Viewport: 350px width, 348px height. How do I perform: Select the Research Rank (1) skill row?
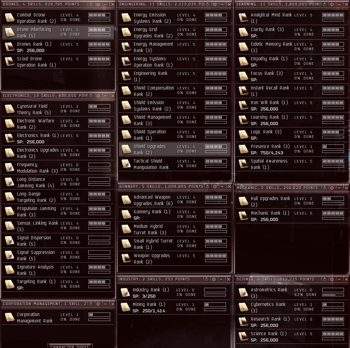coord(292,322)
